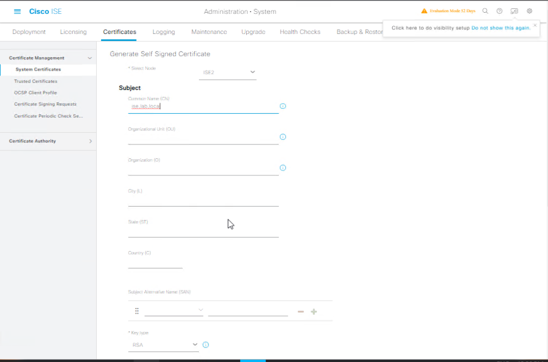Click the Key type info icon

pyautogui.click(x=206, y=345)
